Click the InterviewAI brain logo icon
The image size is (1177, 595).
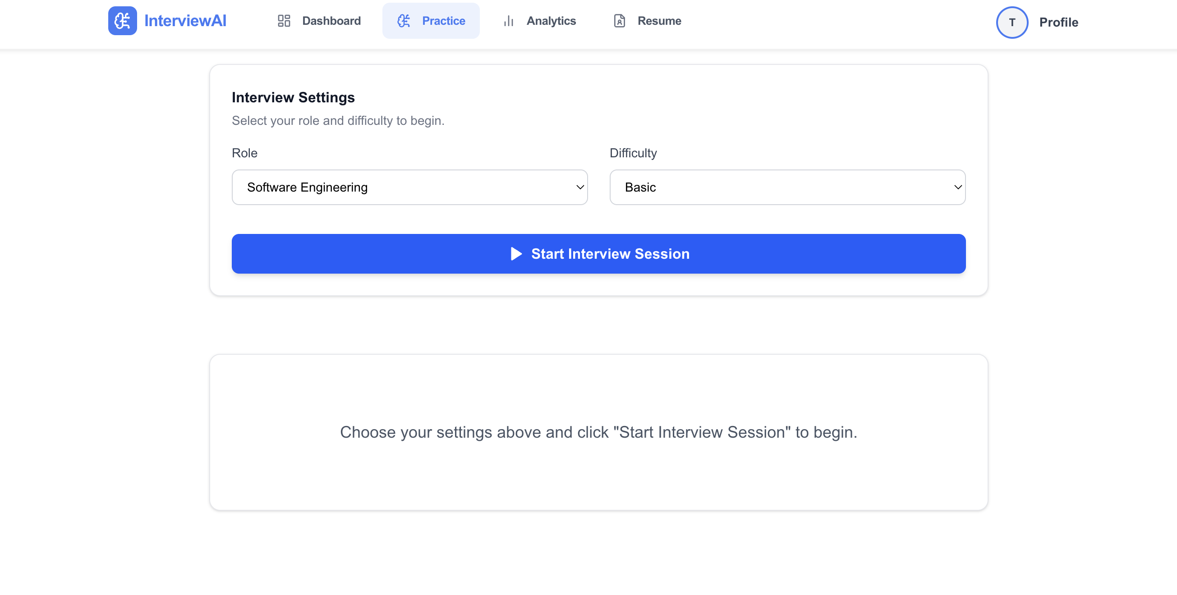122,21
